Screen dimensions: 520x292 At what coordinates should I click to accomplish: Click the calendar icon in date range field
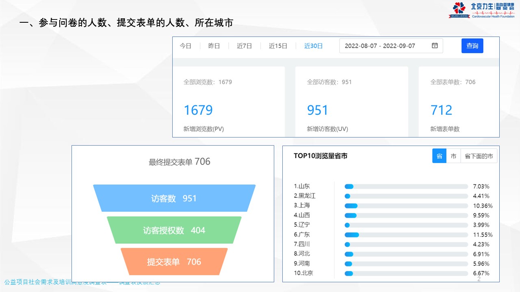435,46
